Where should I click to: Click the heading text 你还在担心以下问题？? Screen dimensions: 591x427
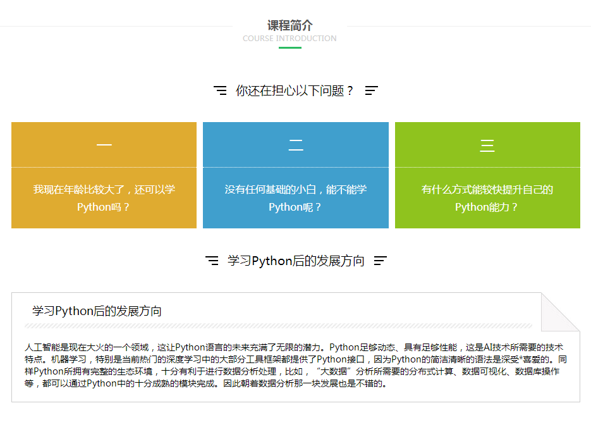295,91
